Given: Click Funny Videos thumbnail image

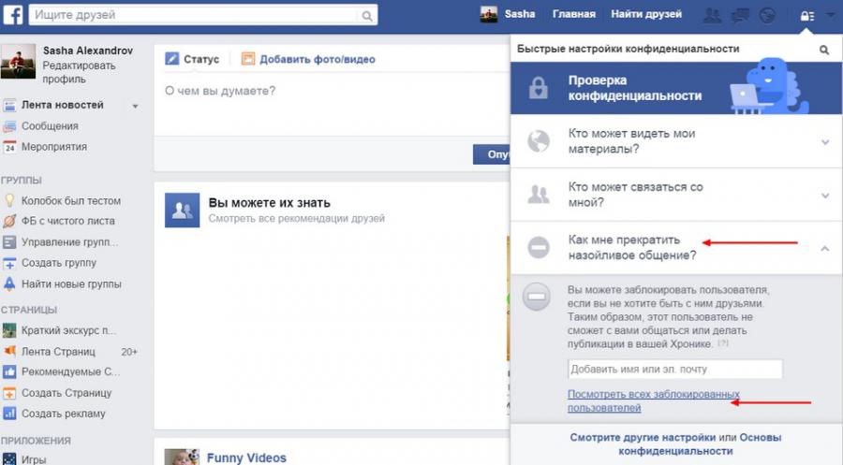Looking at the screenshot, I should tap(182, 457).
